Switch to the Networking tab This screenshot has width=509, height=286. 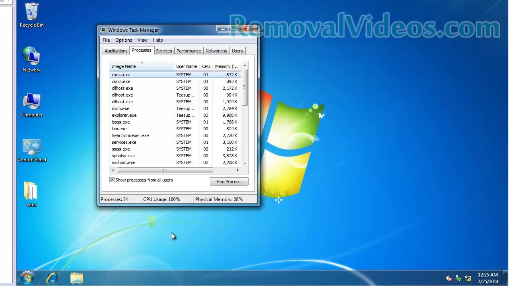[x=216, y=51]
